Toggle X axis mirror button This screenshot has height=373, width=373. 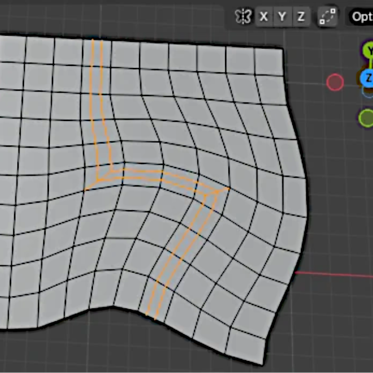264,17
